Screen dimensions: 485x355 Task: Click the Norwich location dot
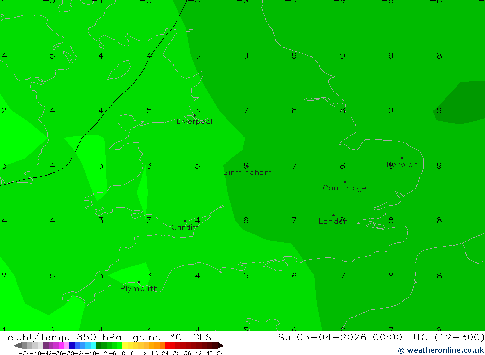tap(402, 158)
